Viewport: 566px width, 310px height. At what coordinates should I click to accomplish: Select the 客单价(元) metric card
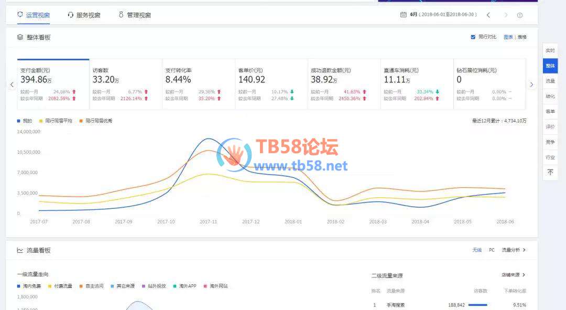click(x=271, y=84)
